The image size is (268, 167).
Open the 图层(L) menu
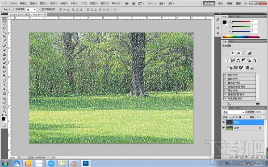pos(43,4)
